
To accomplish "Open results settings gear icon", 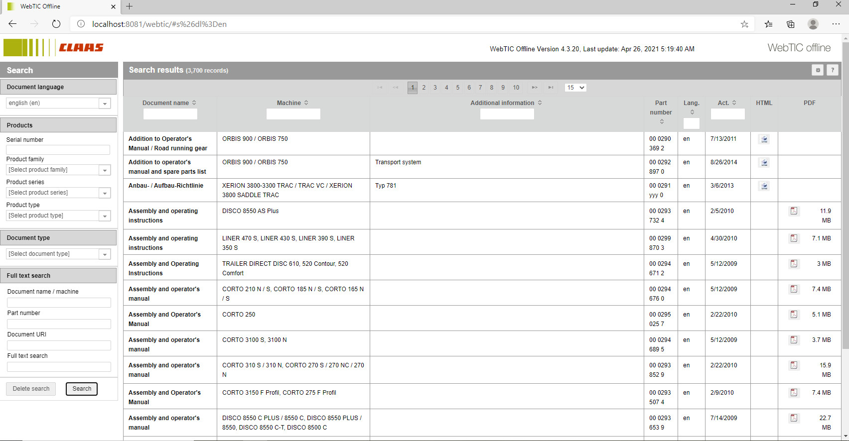I will click(818, 70).
